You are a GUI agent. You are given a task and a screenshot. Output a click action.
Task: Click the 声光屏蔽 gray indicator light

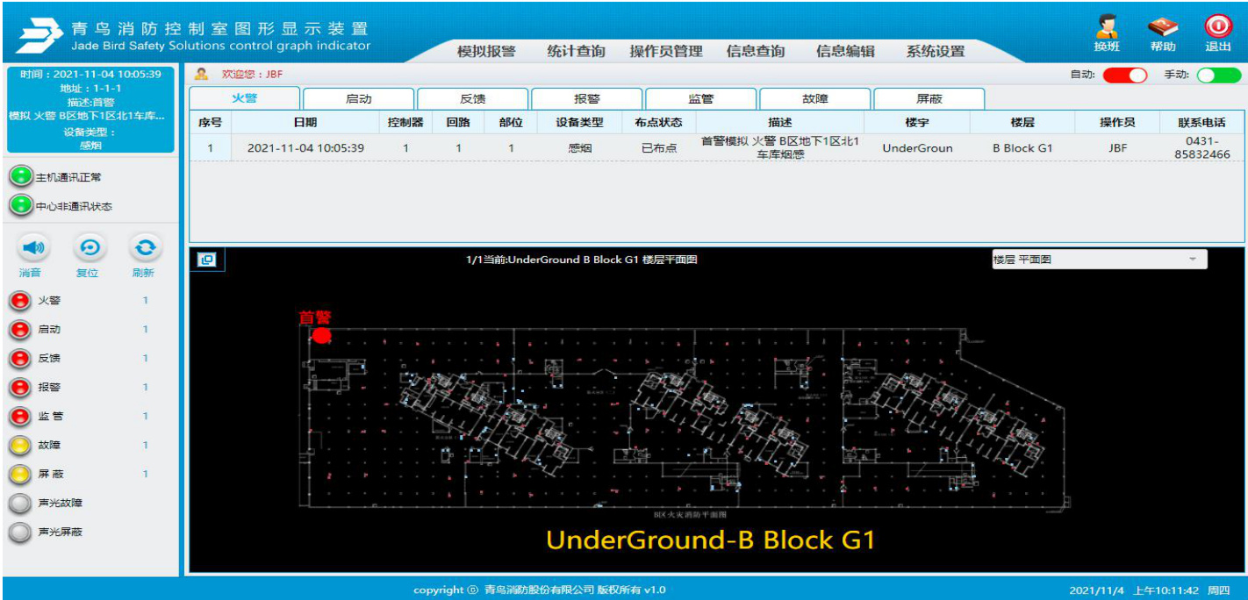click(x=19, y=532)
